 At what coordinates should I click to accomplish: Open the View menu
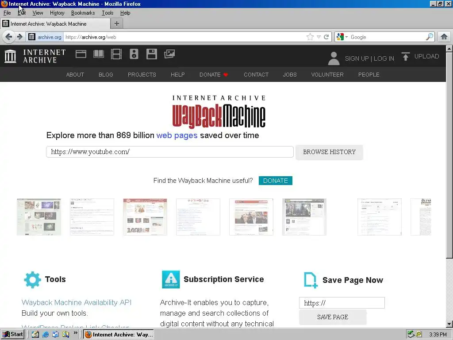pyautogui.click(x=38, y=13)
